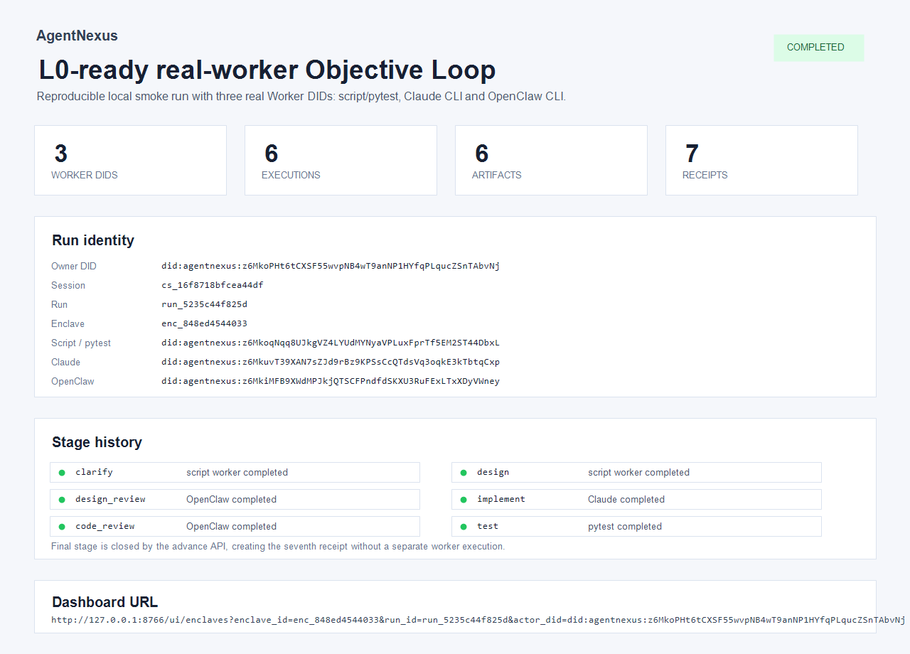The height and width of the screenshot is (654, 910).
Task: Select enclave ID enc_848ed4544033
Action: pyautogui.click(x=204, y=323)
